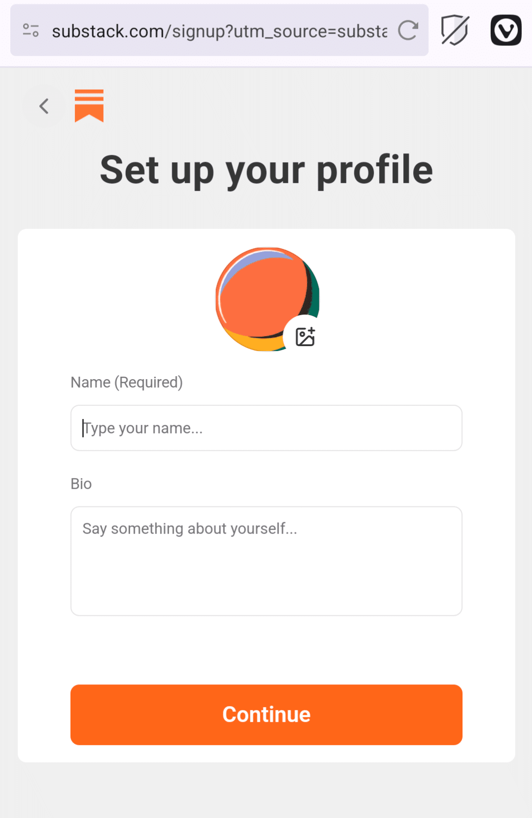Click the orange Substack bookmark logo
The height and width of the screenshot is (818, 532).
89,106
